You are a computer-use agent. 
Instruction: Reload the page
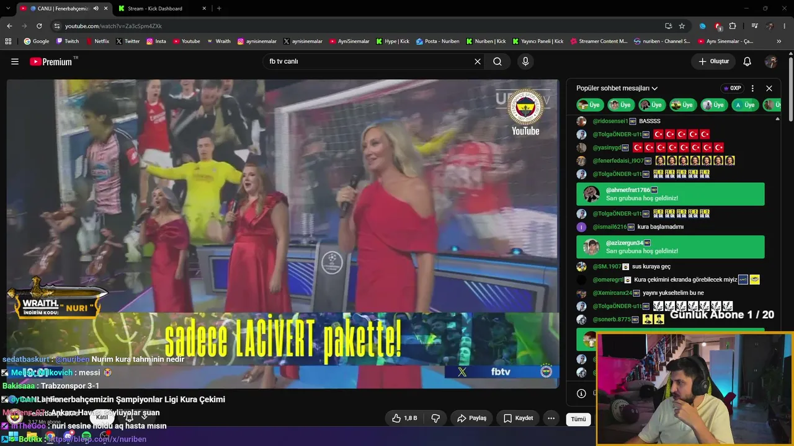click(x=39, y=26)
